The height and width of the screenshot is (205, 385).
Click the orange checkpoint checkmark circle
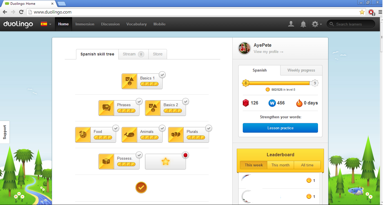[141, 187]
